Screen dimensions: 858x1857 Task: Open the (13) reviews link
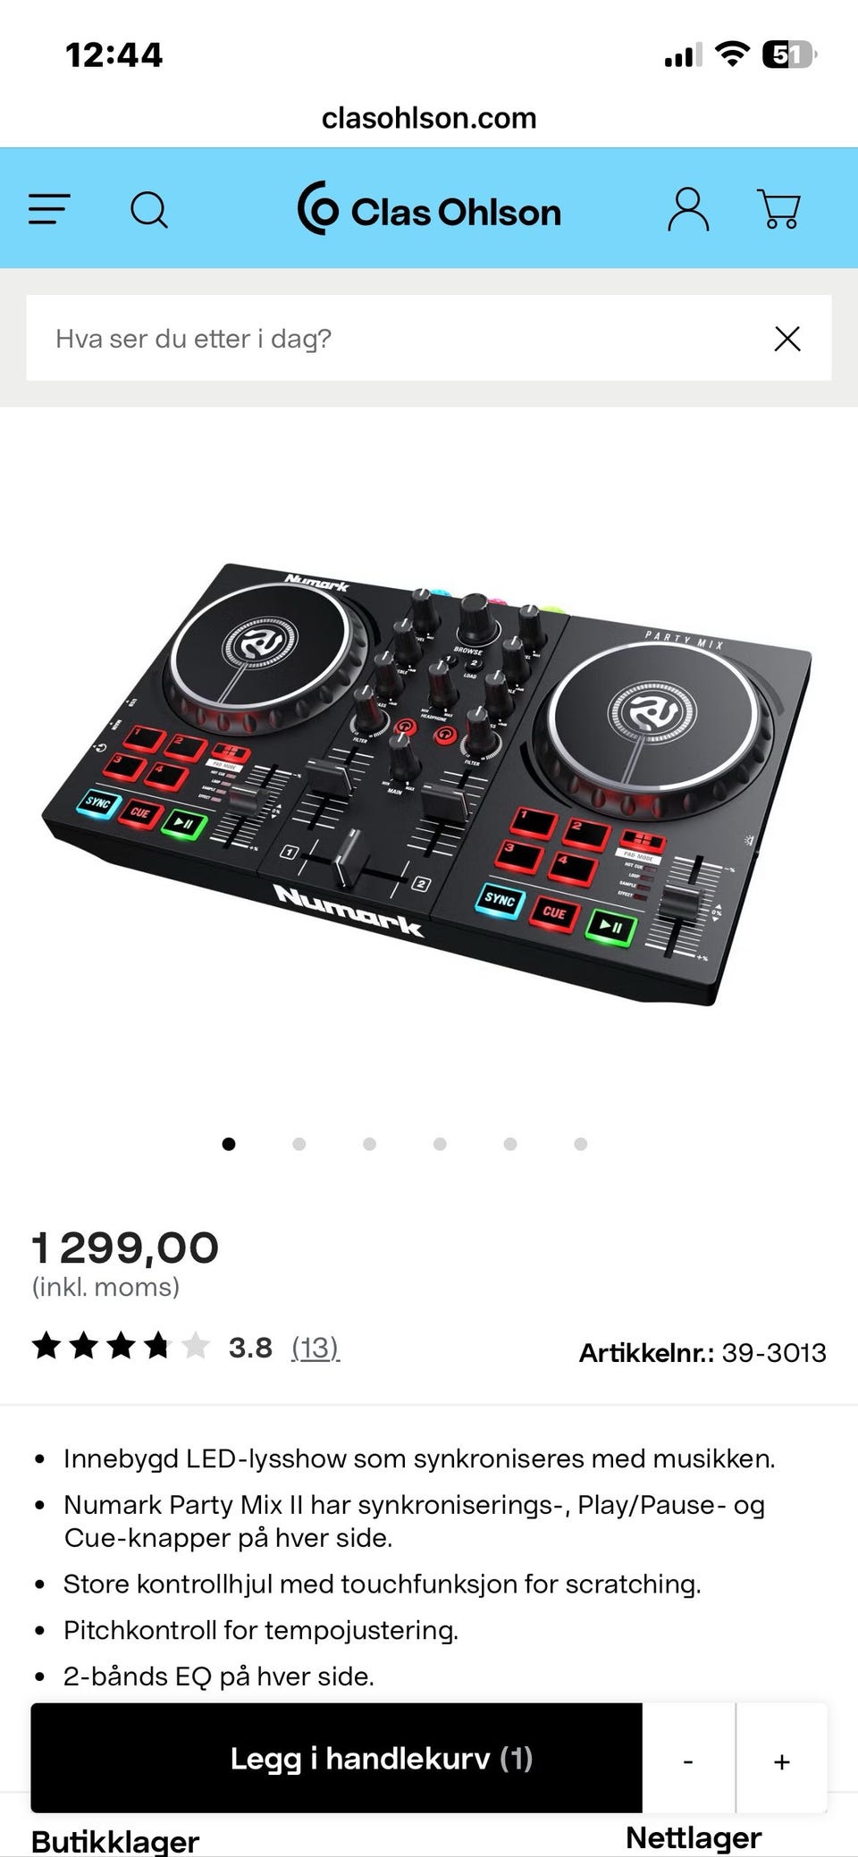tap(315, 1348)
